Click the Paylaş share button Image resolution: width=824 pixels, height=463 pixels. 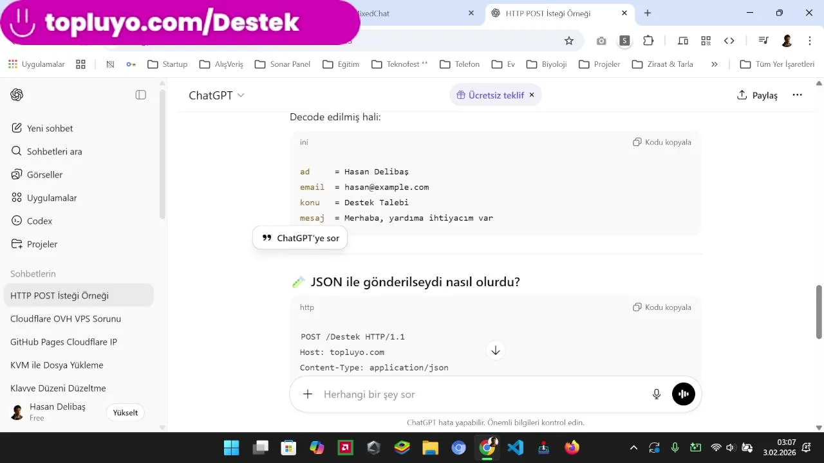coord(757,95)
